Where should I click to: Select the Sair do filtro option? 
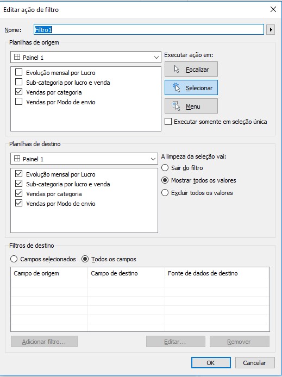[x=165, y=167]
